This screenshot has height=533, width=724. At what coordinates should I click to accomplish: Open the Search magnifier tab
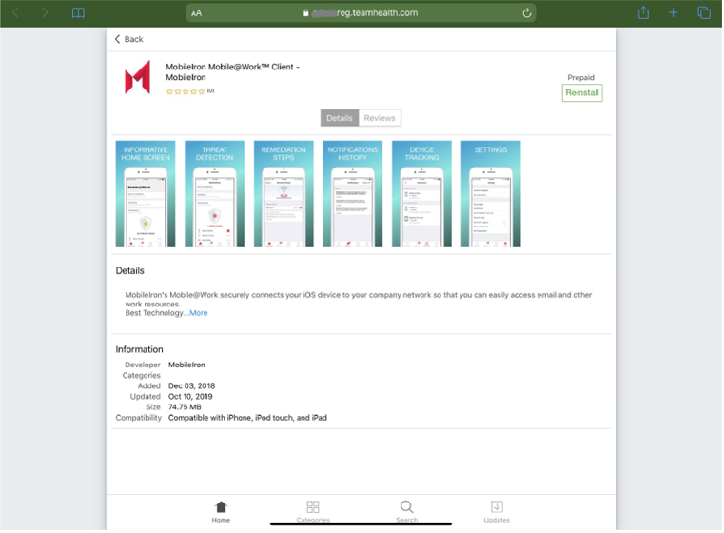pyautogui.click(x=406, y=510)
